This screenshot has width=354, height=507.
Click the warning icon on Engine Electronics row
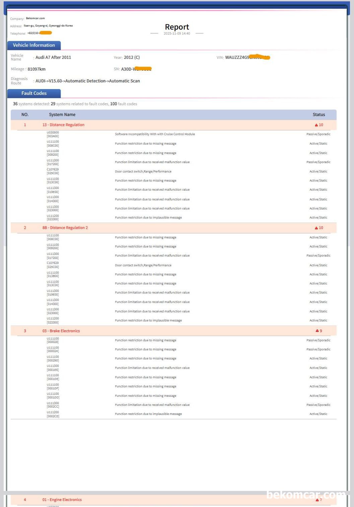tap(317, 500)
